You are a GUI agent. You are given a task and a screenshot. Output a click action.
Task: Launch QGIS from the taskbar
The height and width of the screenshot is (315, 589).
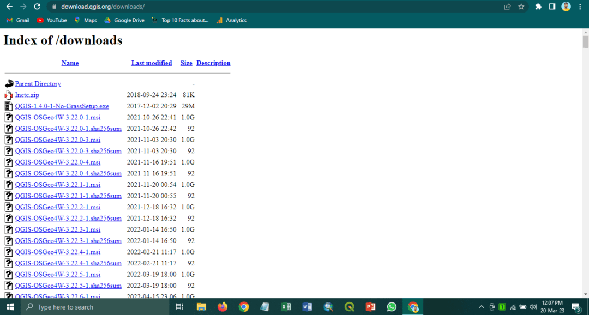click(349, 307)
